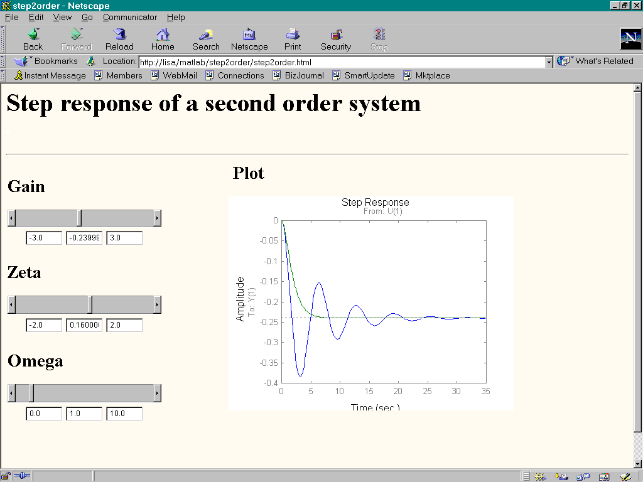This screenshot has height=482, width=643.
Task: Click the Zeta slider left arrow
Action: click(11, 305)
